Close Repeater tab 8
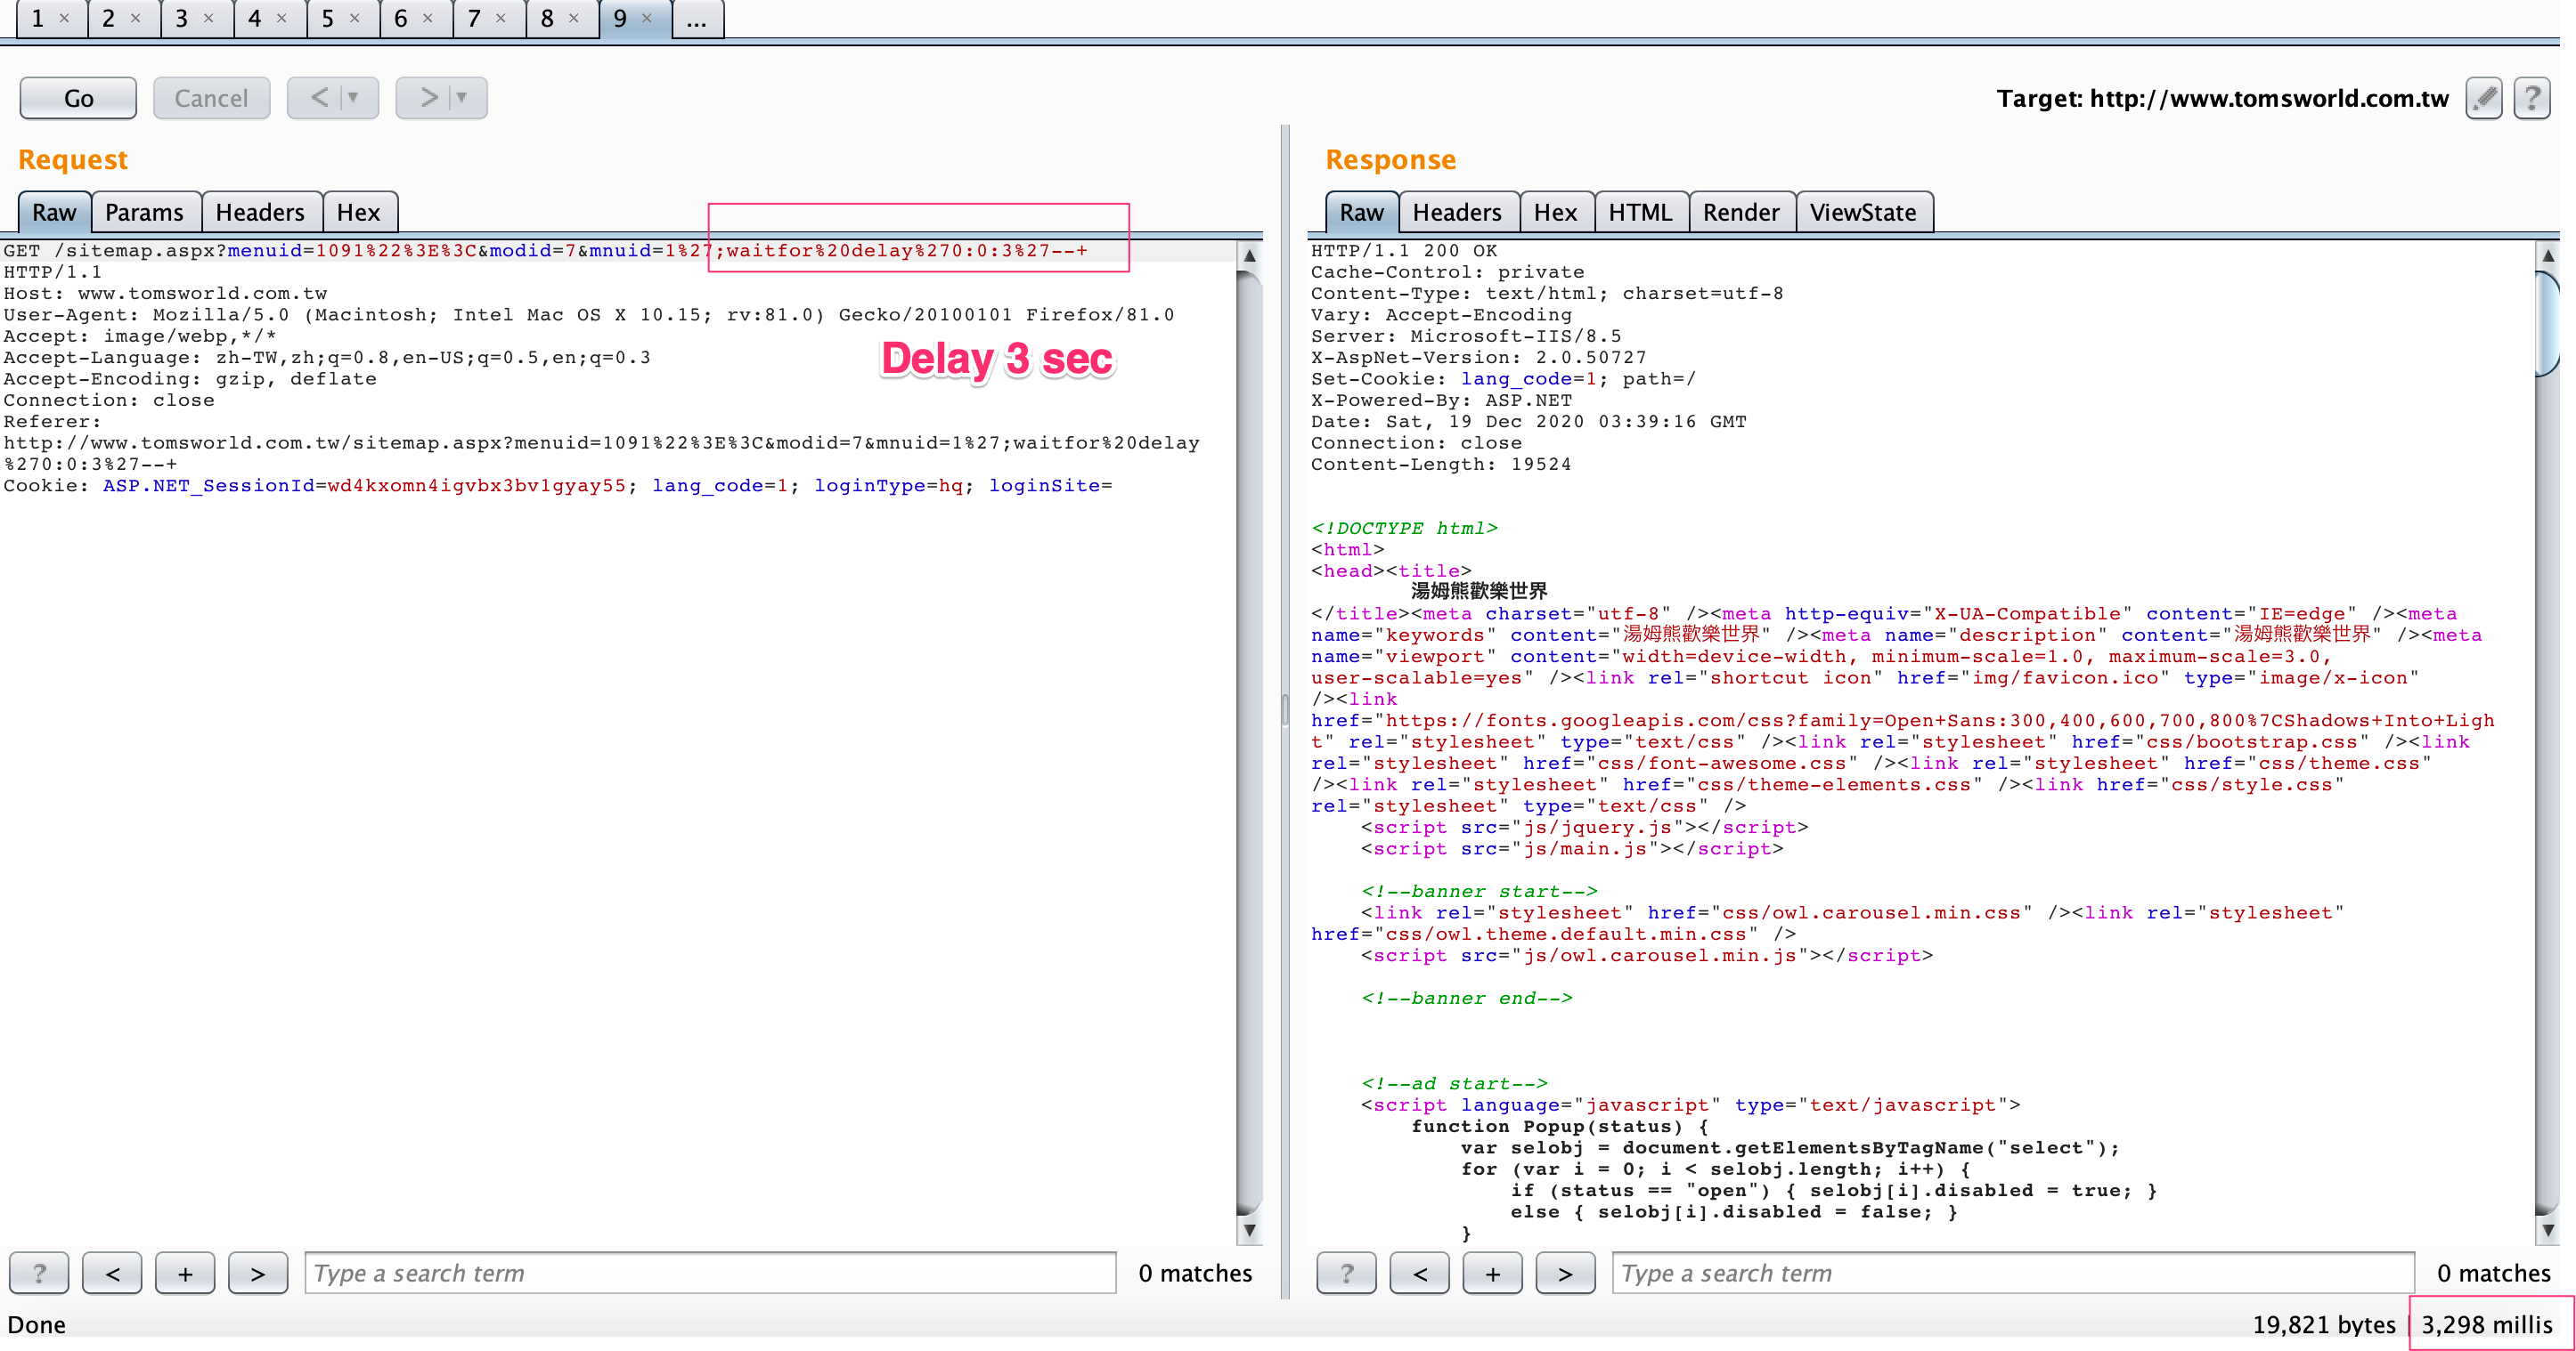 pos(573,18)
